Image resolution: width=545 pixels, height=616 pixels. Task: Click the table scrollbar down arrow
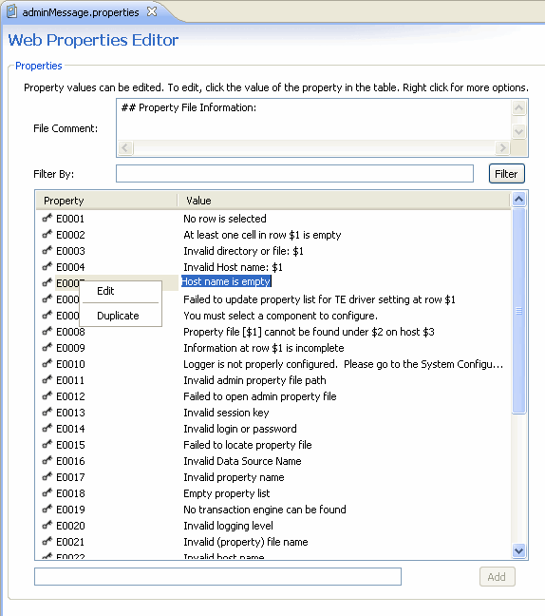pyautogui.click(x=518, y=550)
